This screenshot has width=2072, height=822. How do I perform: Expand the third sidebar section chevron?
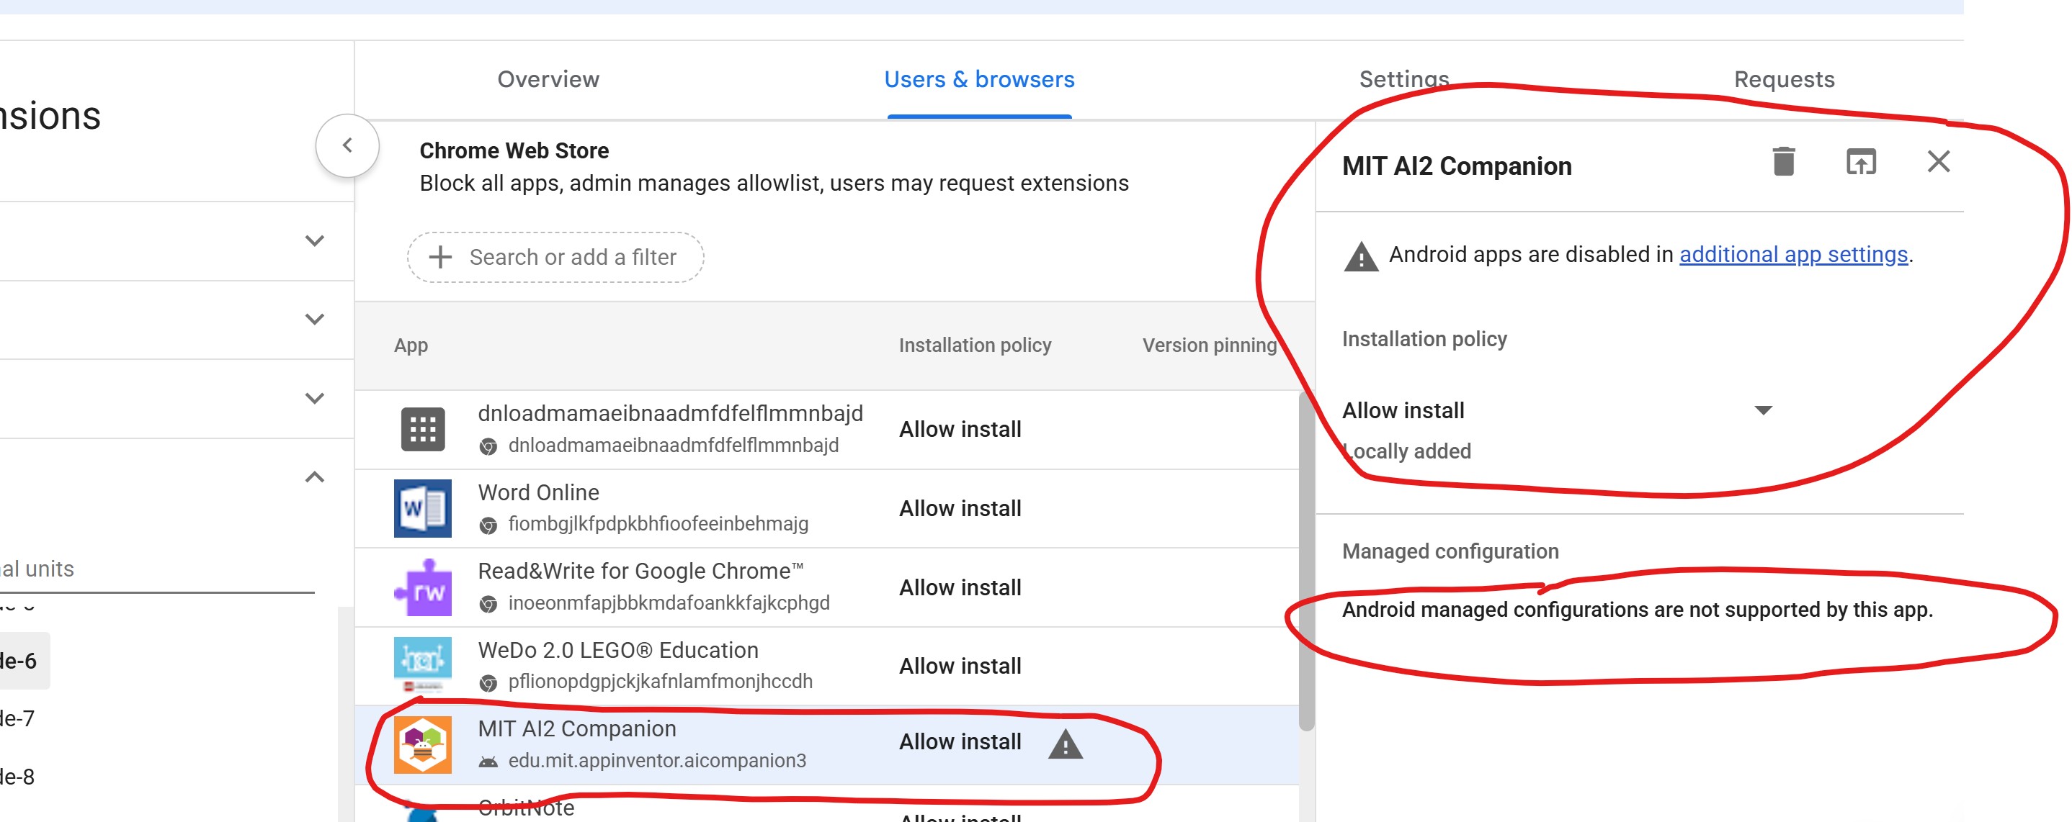315,399
